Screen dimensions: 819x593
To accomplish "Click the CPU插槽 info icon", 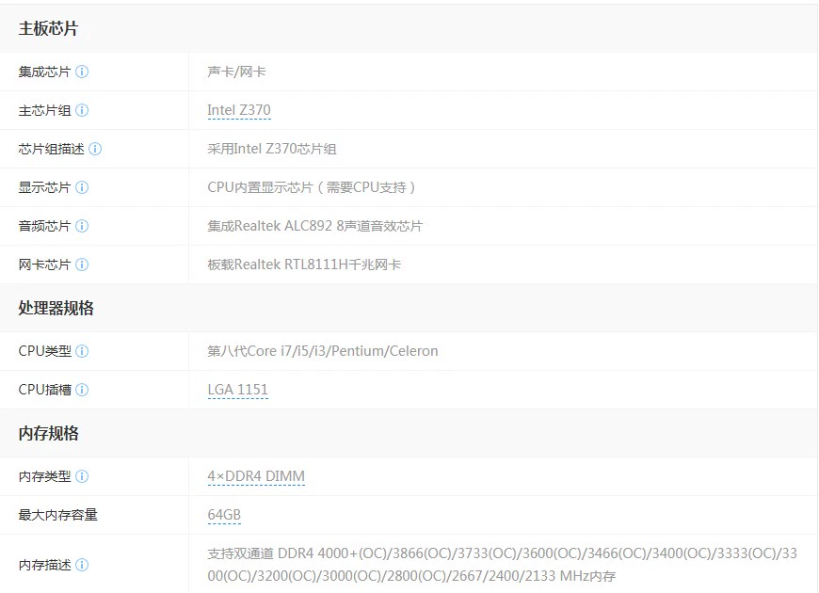I will (x=82, y=390).
